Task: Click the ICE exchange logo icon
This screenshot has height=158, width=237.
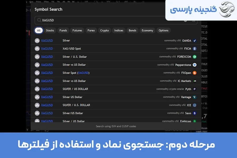Action: pyautogui.click(x=195, y=105)
